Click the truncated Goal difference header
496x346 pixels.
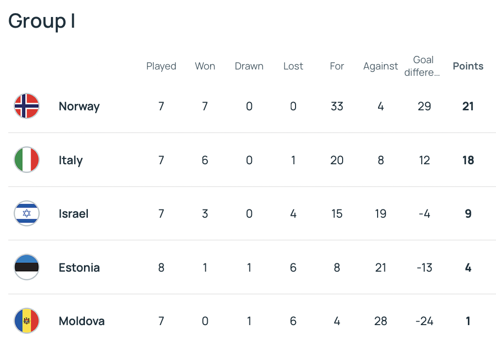tap(423, 66)
